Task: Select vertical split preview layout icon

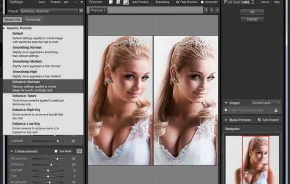Action: click(x=126, y=2)
